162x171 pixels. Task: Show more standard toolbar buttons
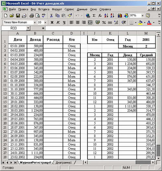[x=159, y=16]
